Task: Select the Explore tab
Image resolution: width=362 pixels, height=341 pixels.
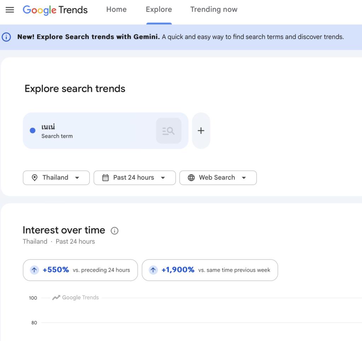Action: 159,10
